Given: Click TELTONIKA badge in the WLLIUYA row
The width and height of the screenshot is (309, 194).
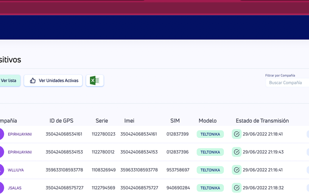Looking at the screenshot, I should (210, 170).
